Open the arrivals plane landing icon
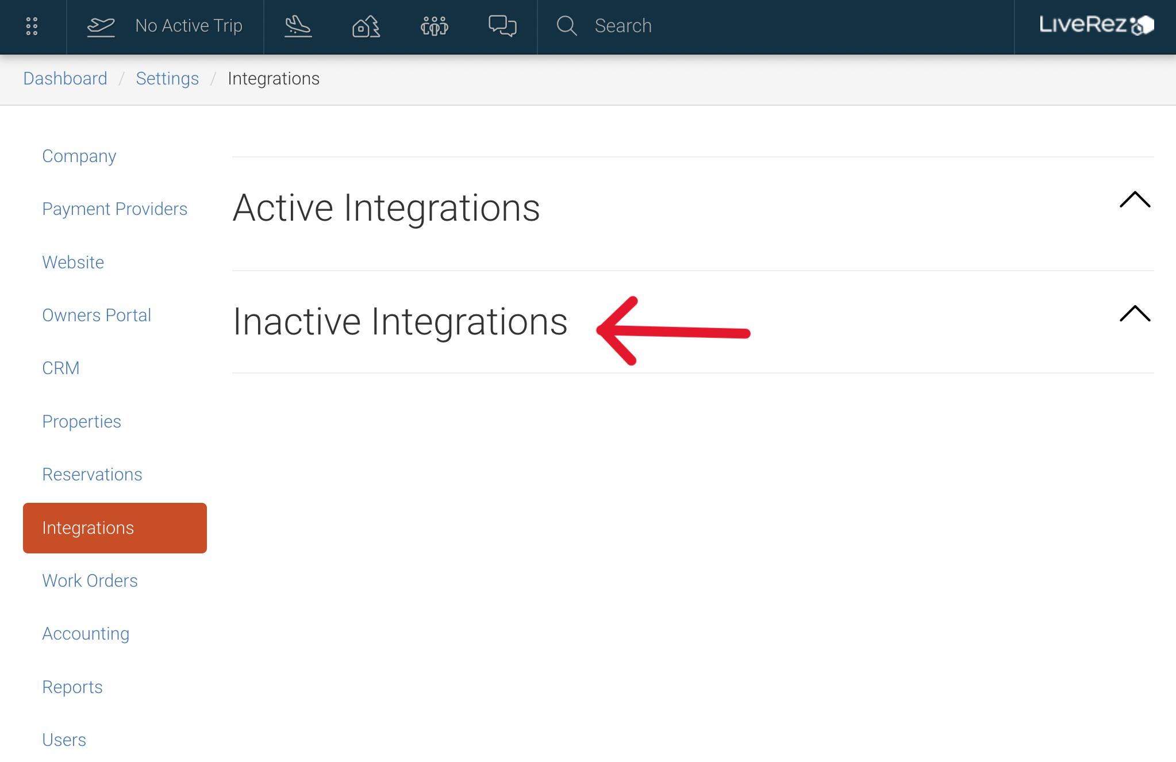 pyautogui.click(x=298, y=26)
